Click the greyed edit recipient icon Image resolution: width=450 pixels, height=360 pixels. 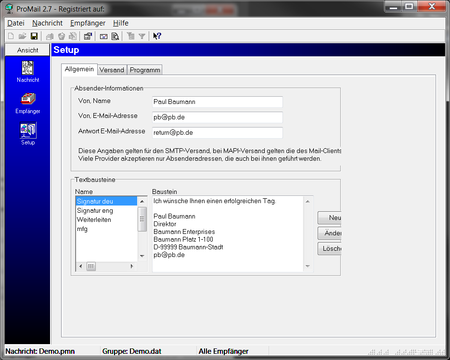click(x=73, y=36)
